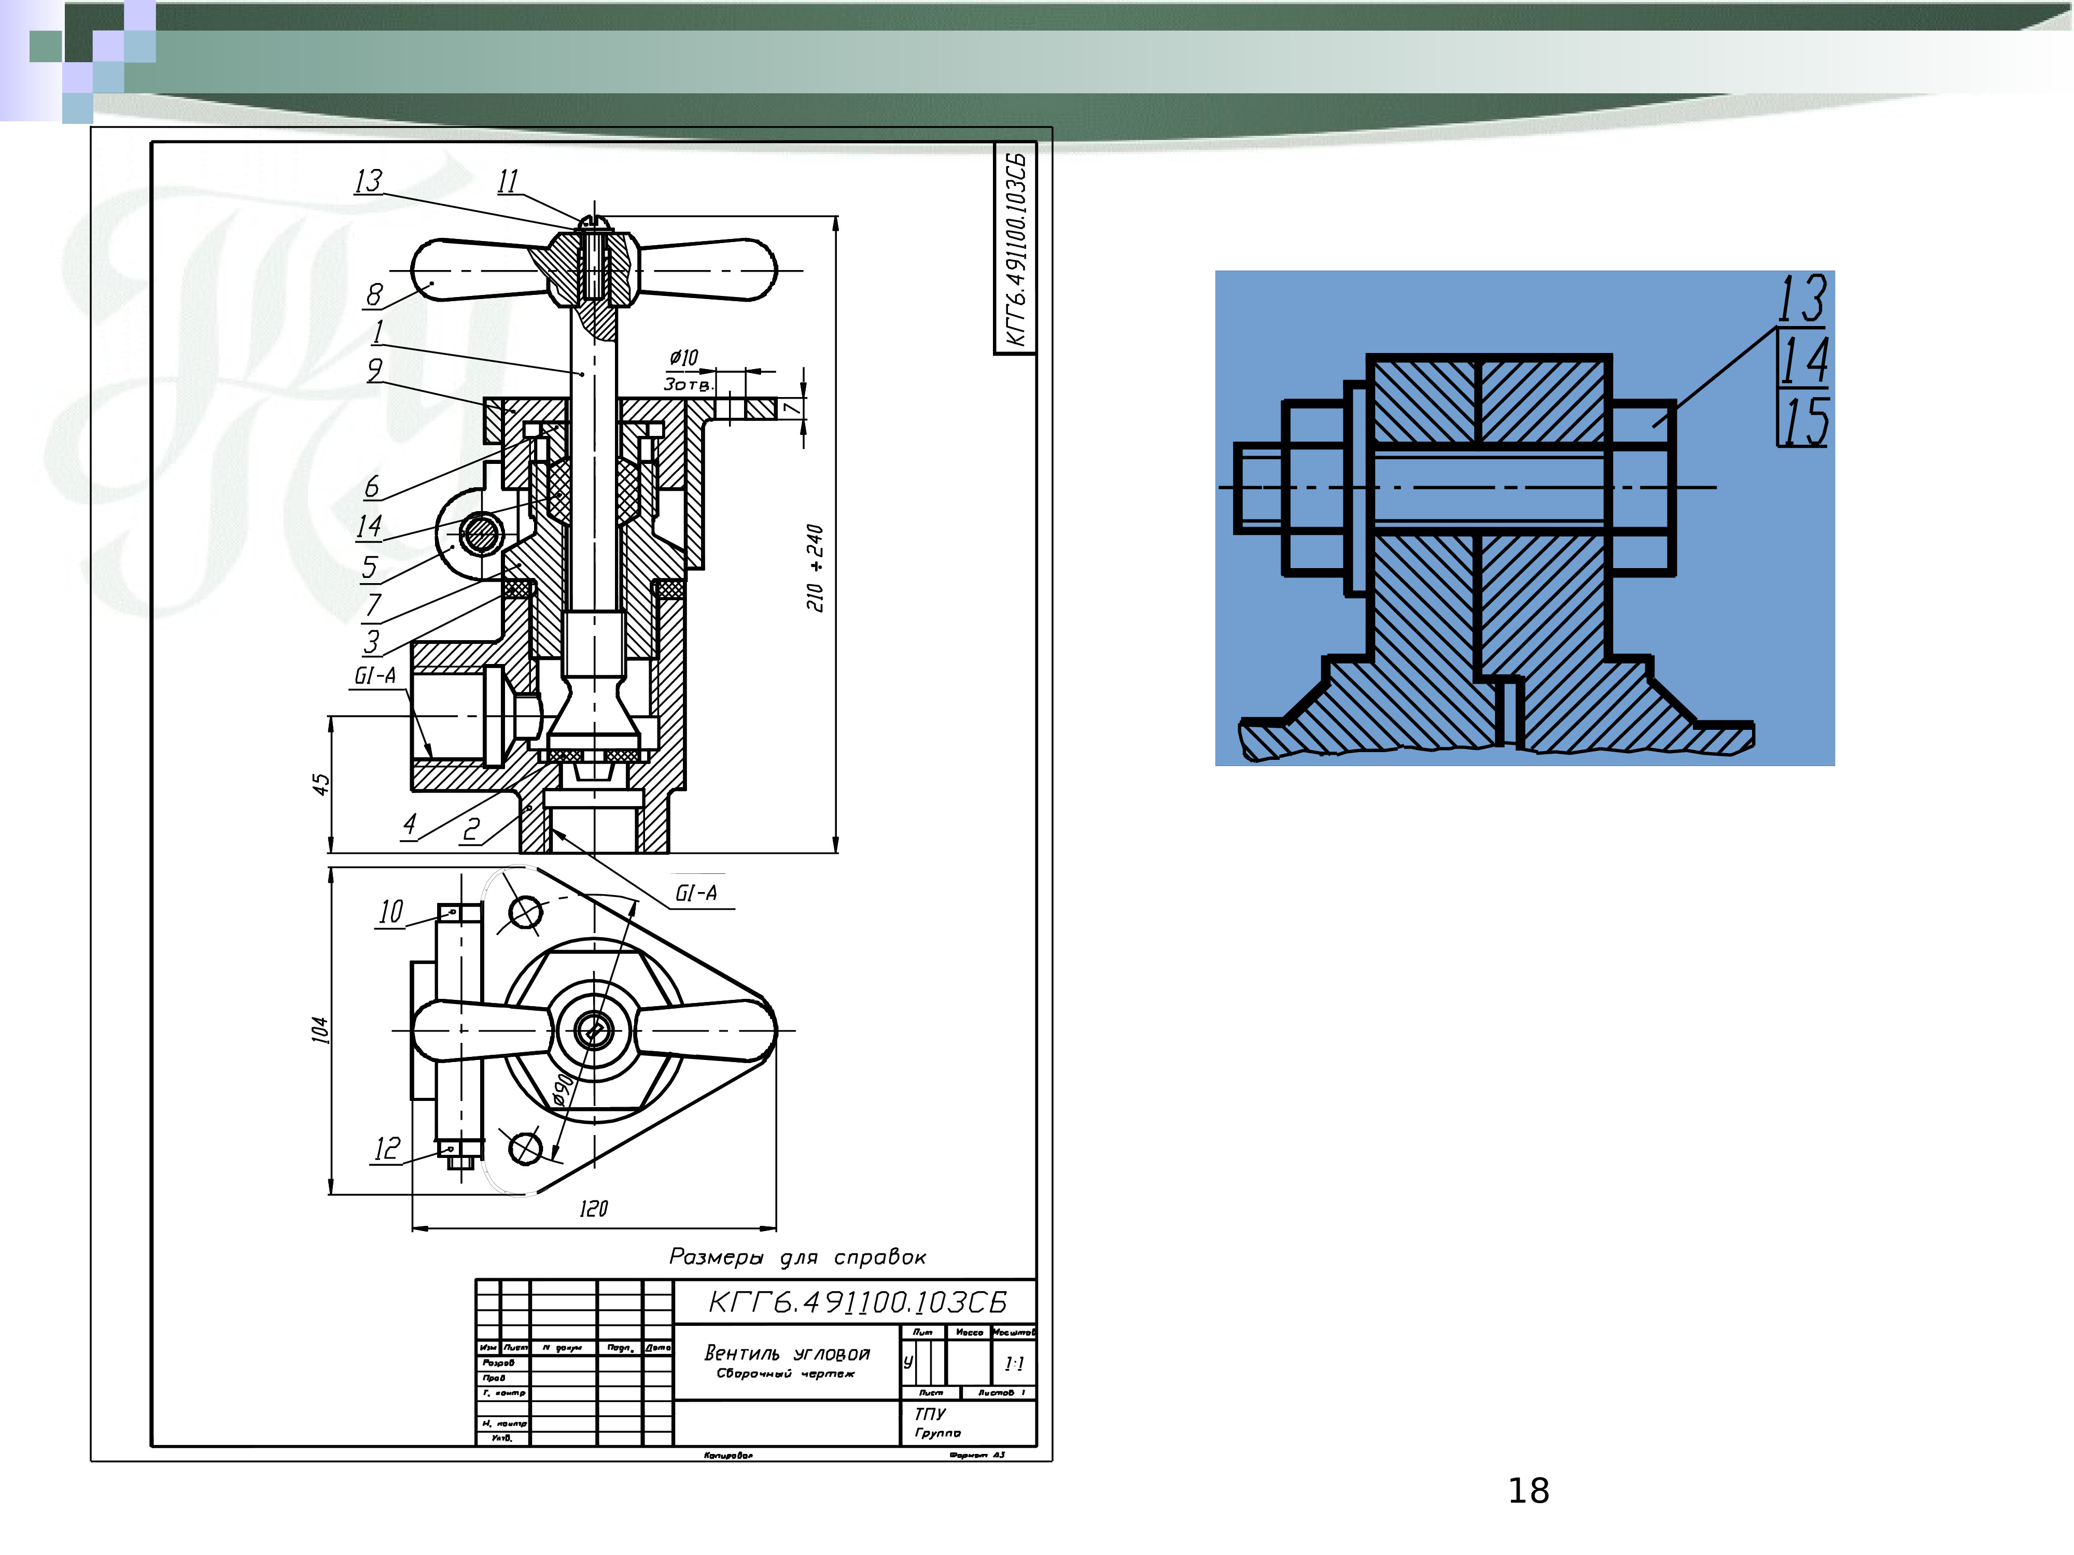Click 'ТПУ' in the title block
The height and width of the screenshot is (1555, 2074).
(930, 1413)
